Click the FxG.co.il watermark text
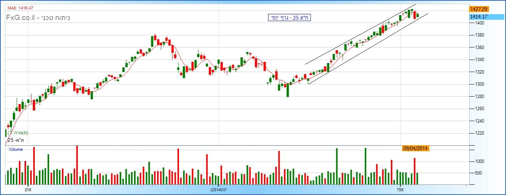This screenshot has width=506, height=195. coord(38,17)
